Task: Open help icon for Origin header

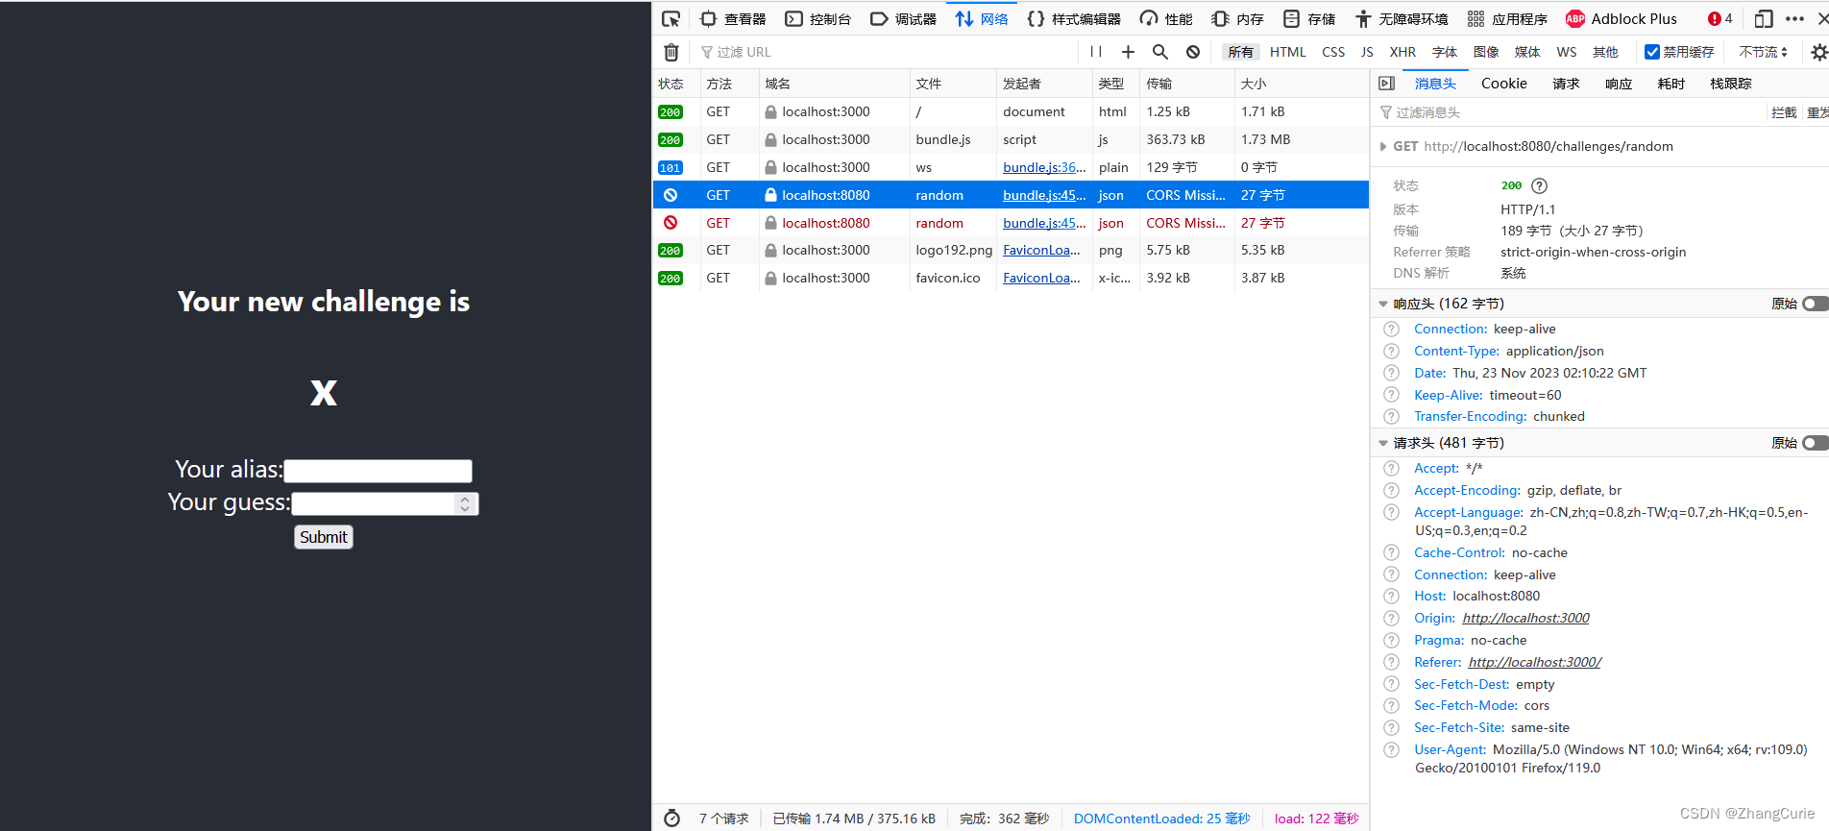Action: [1391, 618]
